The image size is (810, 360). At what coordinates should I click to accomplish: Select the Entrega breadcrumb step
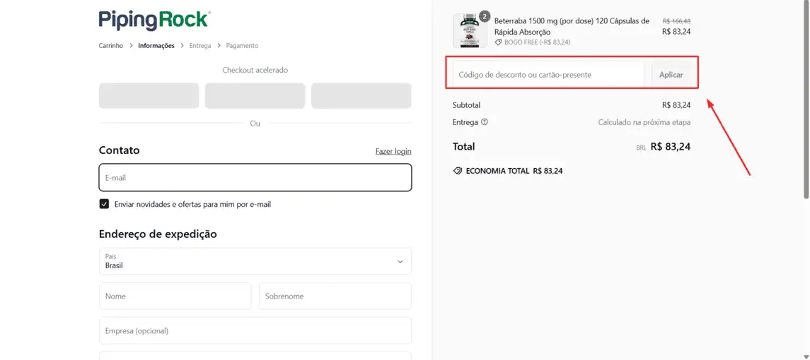pyautogui.click(x=200, y=45)
